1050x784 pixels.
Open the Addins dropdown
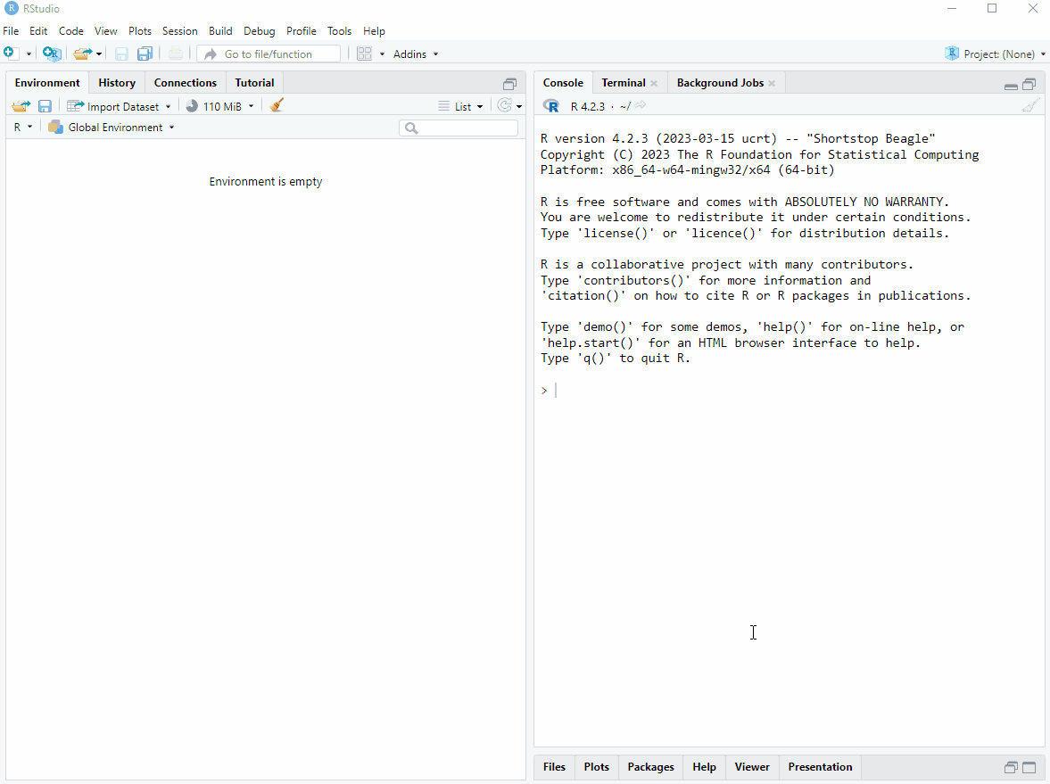[x=416, y=54]
